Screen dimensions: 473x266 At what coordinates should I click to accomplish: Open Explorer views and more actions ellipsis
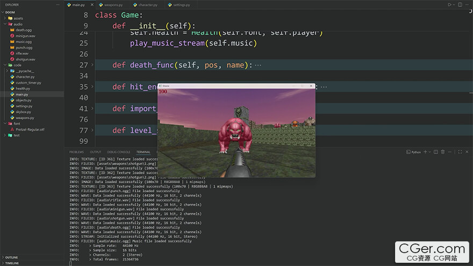coord(58,5)
